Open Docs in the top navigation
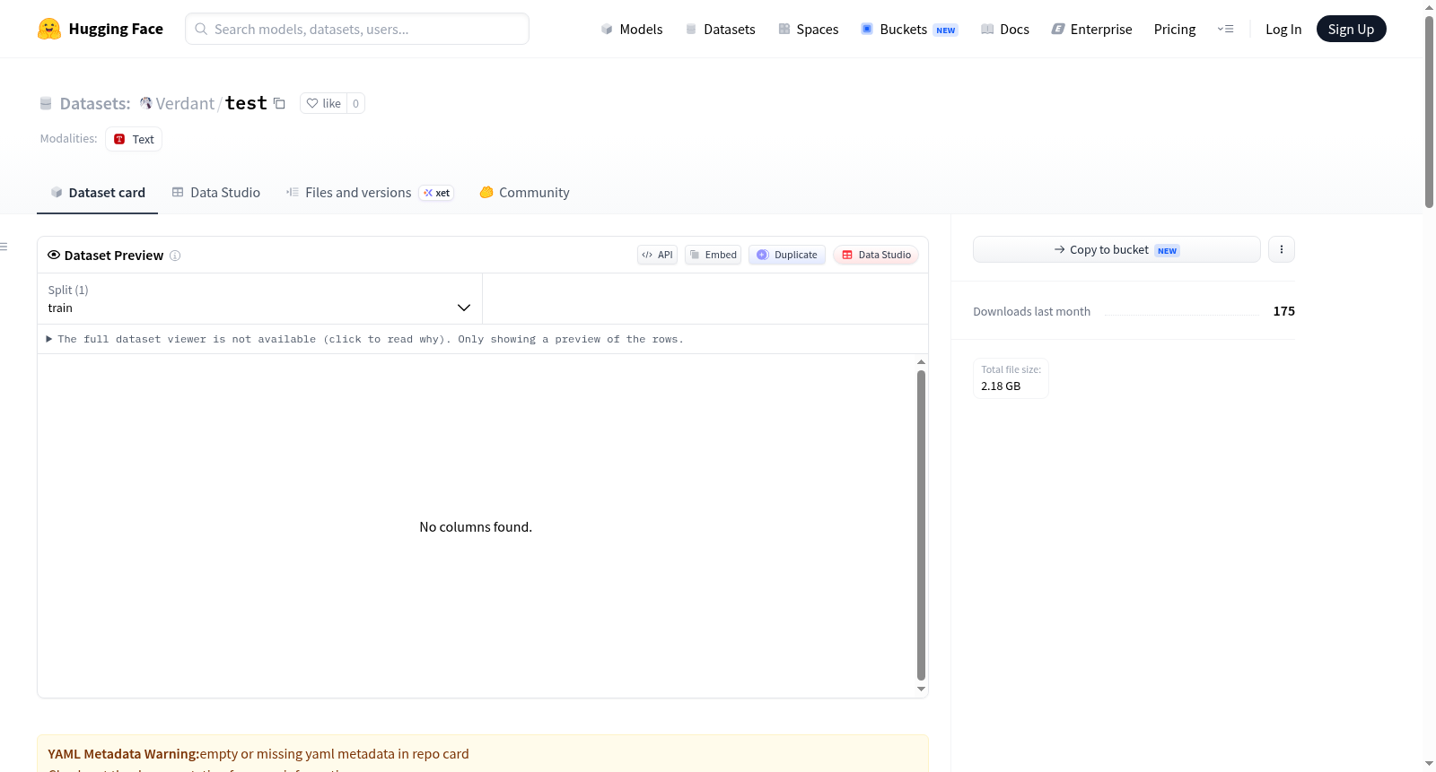Screen dimensions: 1436x772 1005,29
